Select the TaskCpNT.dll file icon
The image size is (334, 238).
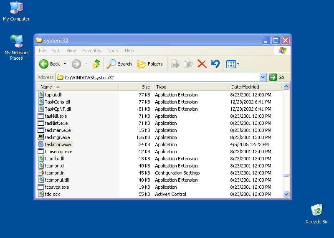point(41,109)
